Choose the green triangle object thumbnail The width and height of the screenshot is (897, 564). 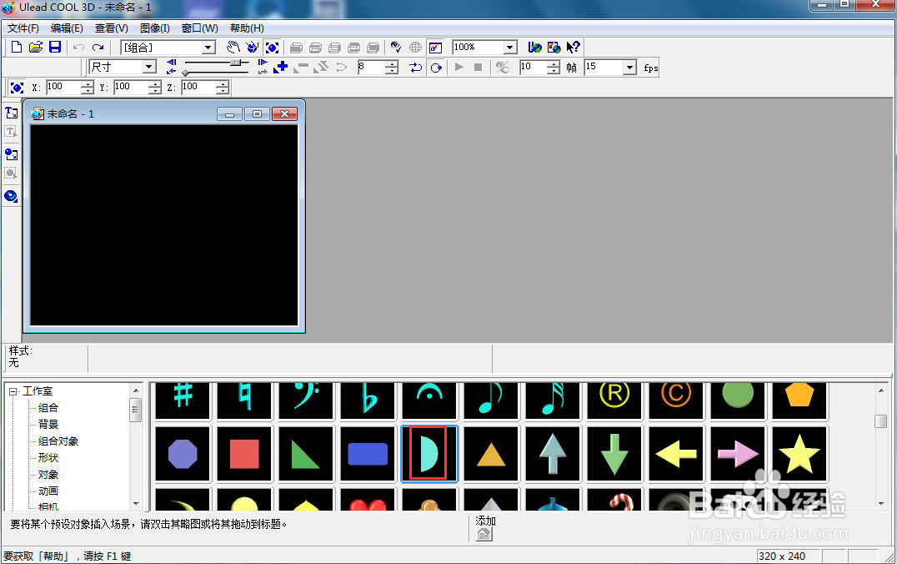click(306, 454)
